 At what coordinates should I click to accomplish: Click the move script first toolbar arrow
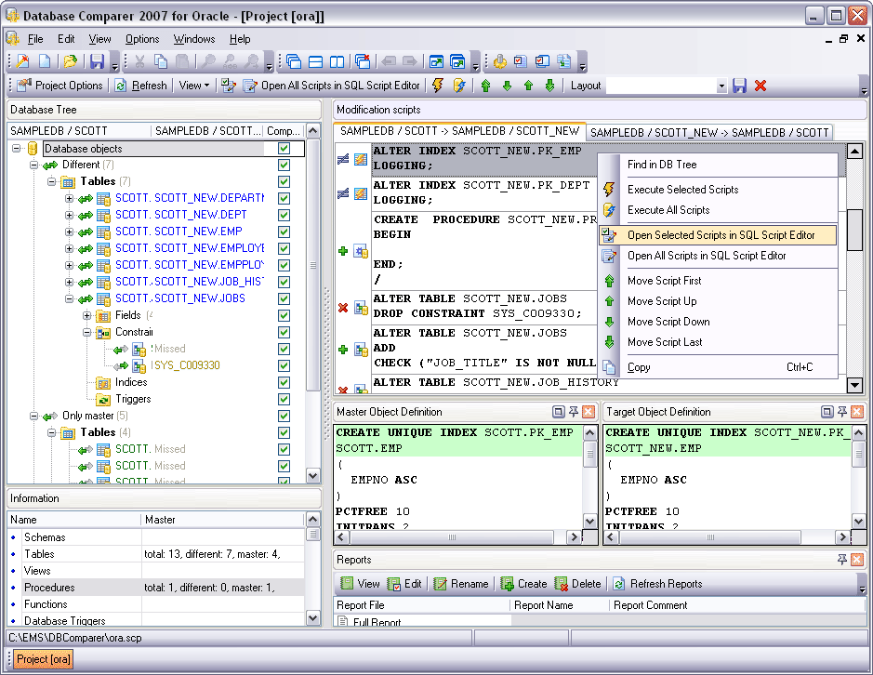tap(485, 86)
